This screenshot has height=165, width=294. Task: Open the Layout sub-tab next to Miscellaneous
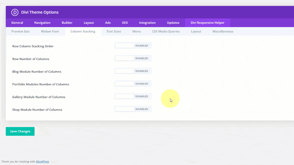[196, 32]
